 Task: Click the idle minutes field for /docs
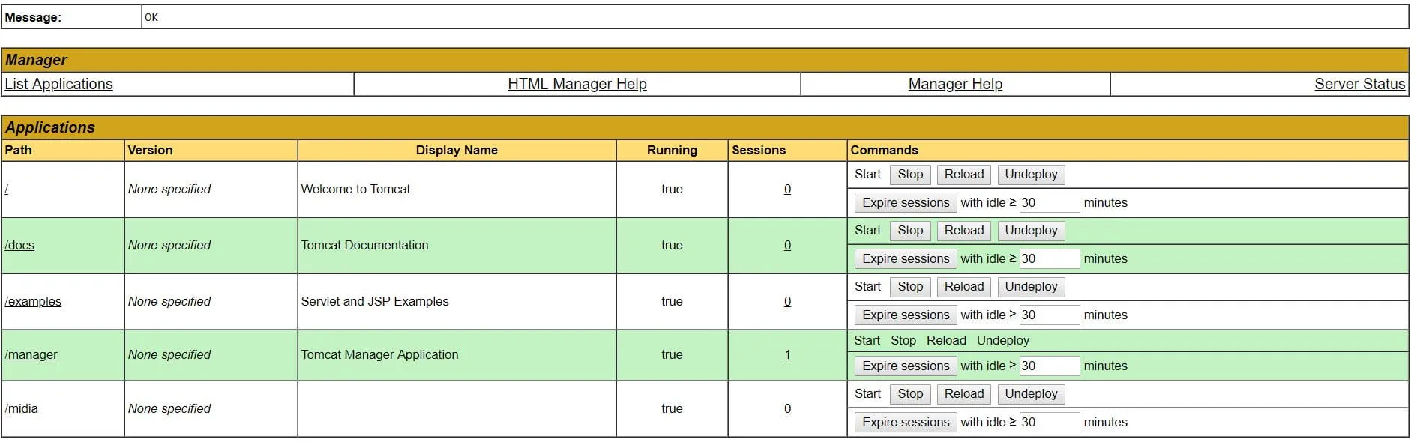pos(1049,259)
